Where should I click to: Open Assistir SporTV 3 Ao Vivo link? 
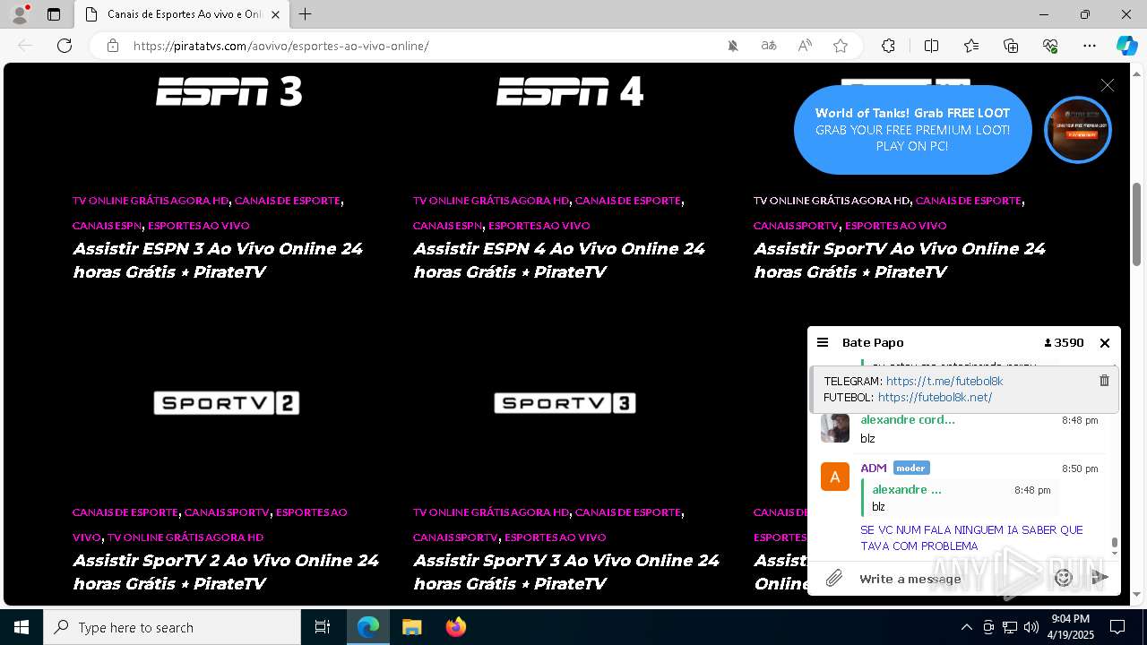[566, 572]
